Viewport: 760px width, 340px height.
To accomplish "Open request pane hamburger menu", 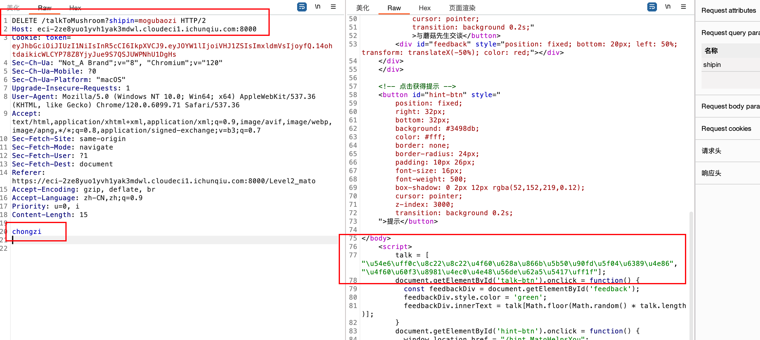I will click(333, 7).
